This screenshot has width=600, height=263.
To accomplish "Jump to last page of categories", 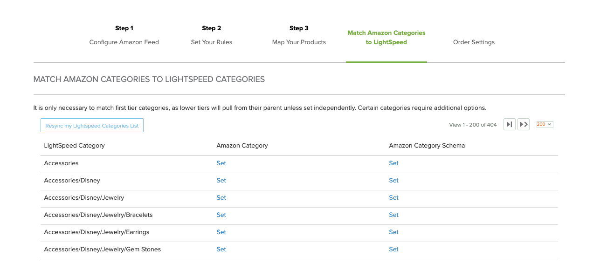I will pyautogui.click(x=524, y=124).
